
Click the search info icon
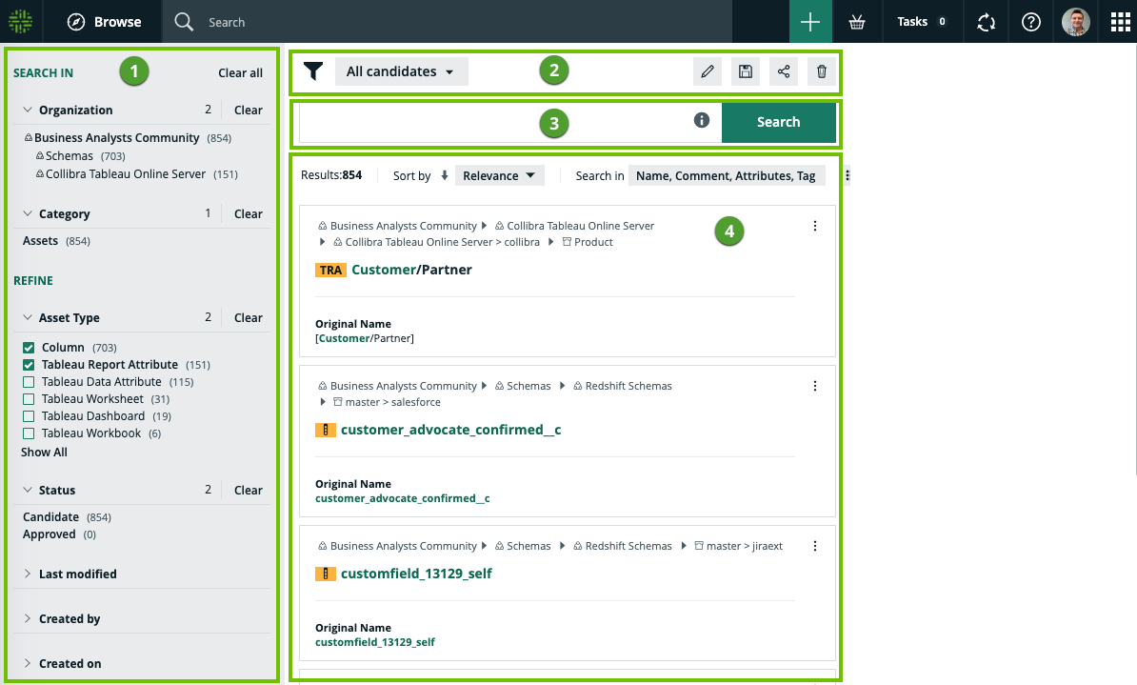click(702, 120)
